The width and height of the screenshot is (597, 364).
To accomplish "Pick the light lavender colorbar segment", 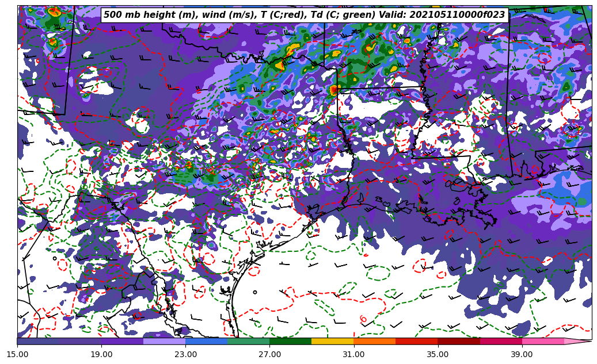I will tap(164, 341).
